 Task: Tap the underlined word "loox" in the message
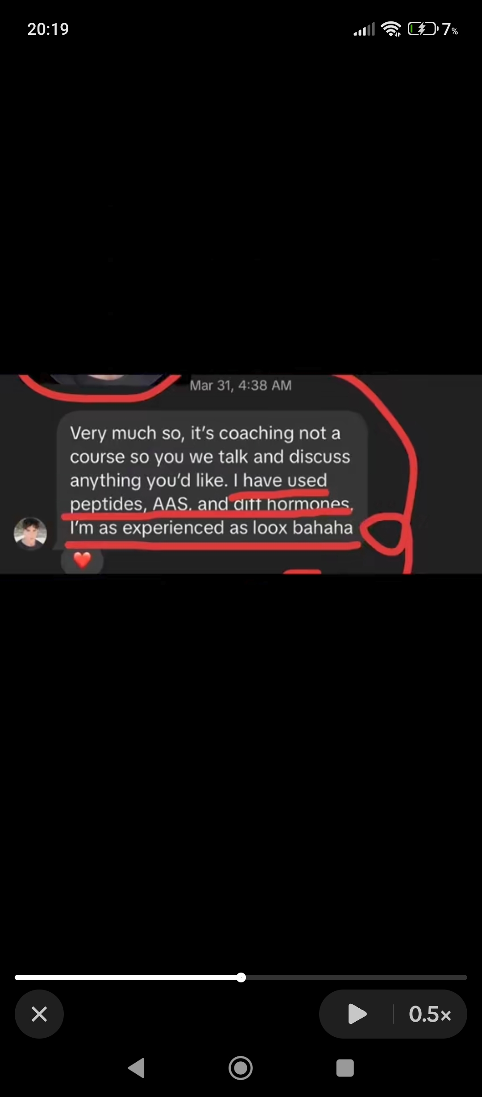(x=270, y=528)
